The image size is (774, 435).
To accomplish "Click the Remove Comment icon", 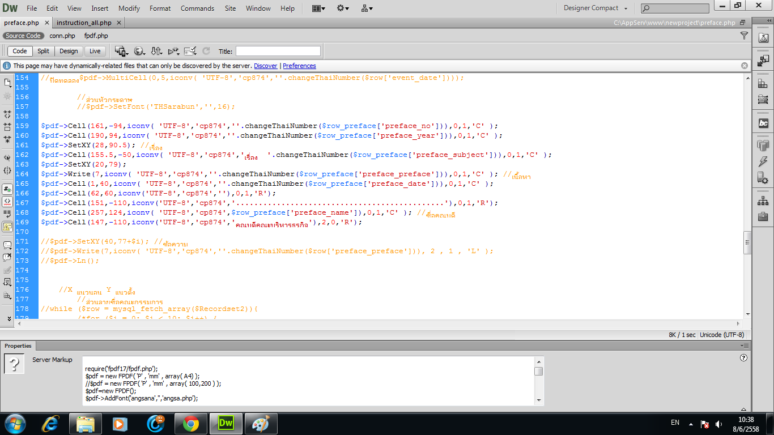I will click(7, 258).
